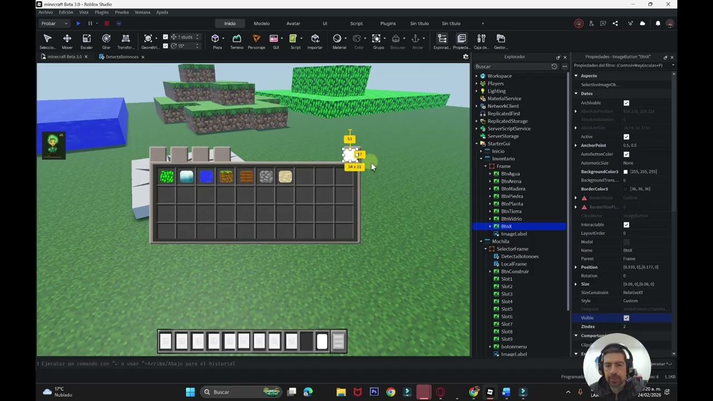Screen dimensions: 713x401
Task: Select Slot5 in Explorer tree
Action: coord(507,309)
